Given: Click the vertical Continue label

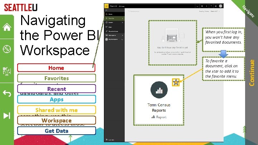Looking at the screenshot, I should click(252, 73).
